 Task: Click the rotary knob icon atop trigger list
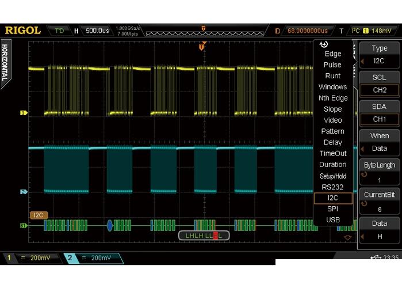[324, 44]
